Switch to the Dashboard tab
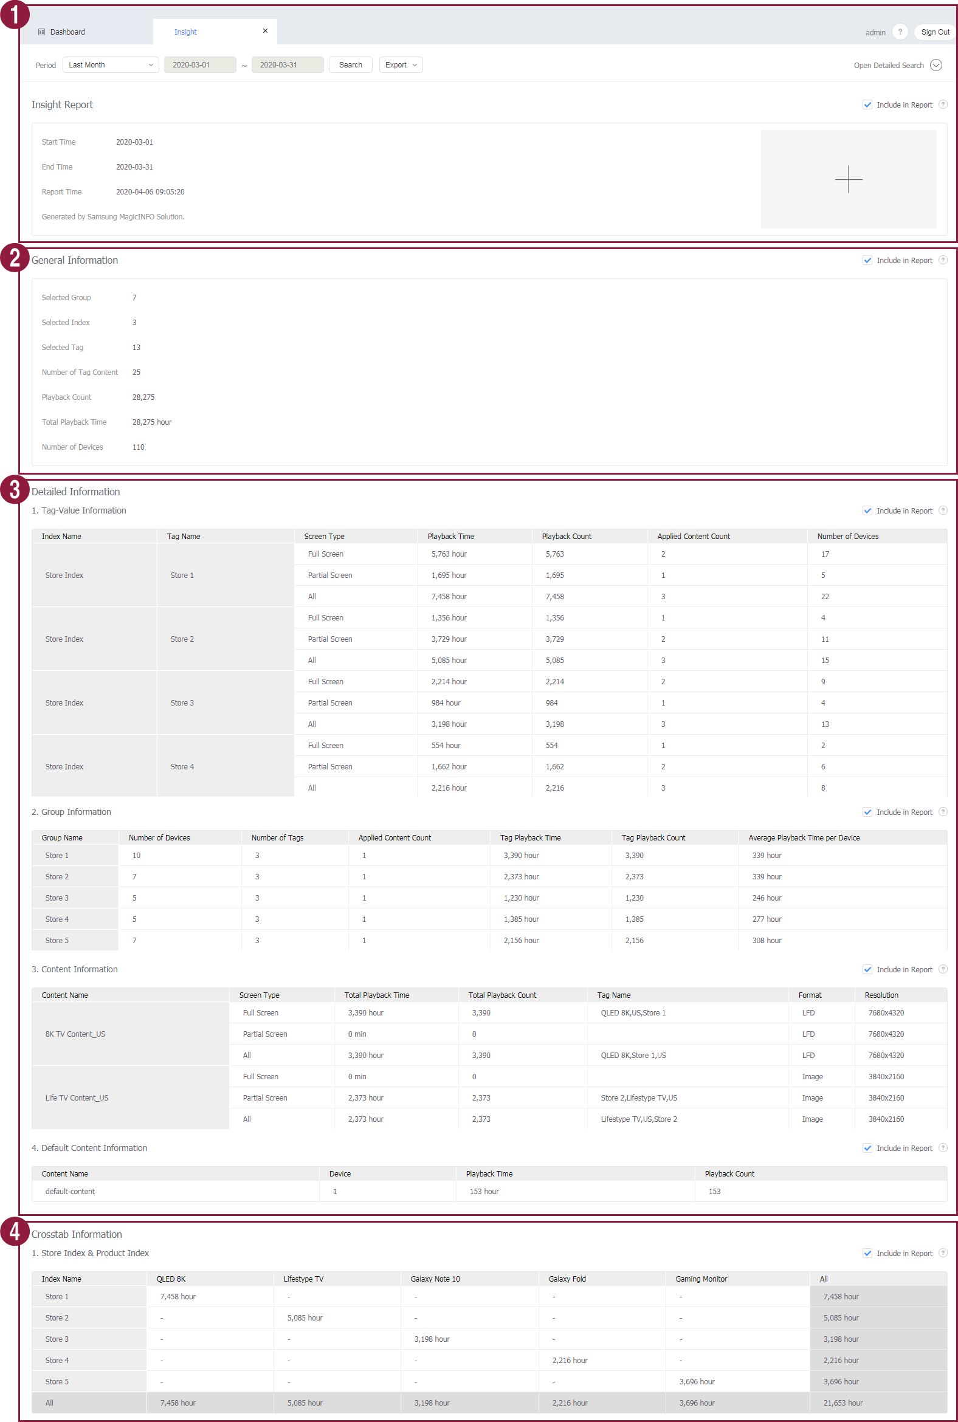 click(x=67, y=32)
